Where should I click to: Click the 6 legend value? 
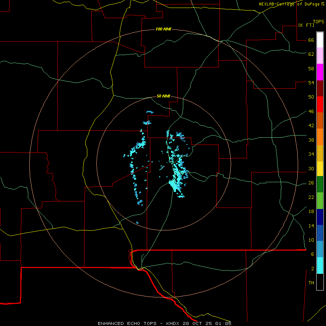coord(313,254)
